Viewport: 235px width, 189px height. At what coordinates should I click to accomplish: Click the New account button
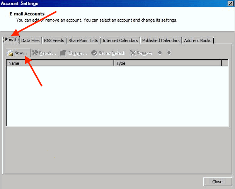[18, 53]
